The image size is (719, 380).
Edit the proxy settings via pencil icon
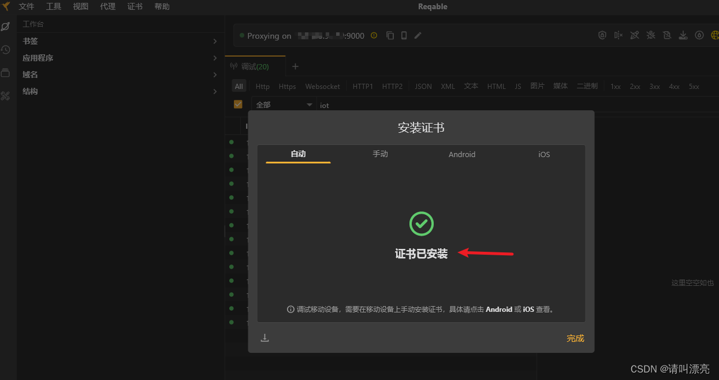coord(418,35)
